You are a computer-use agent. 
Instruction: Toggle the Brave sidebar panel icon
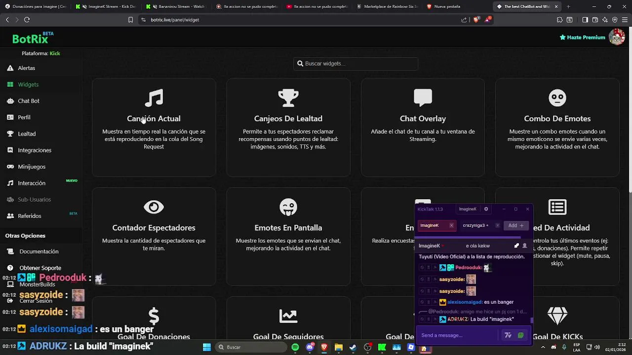(585, 20)
